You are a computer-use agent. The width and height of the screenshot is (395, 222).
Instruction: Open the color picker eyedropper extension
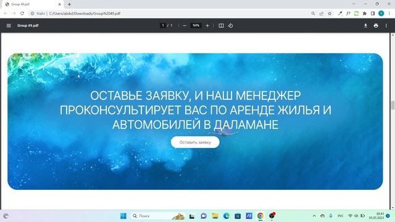tap(340, 14)
